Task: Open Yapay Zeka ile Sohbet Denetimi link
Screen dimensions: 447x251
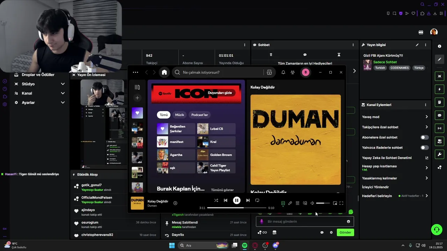Action: 395,158
